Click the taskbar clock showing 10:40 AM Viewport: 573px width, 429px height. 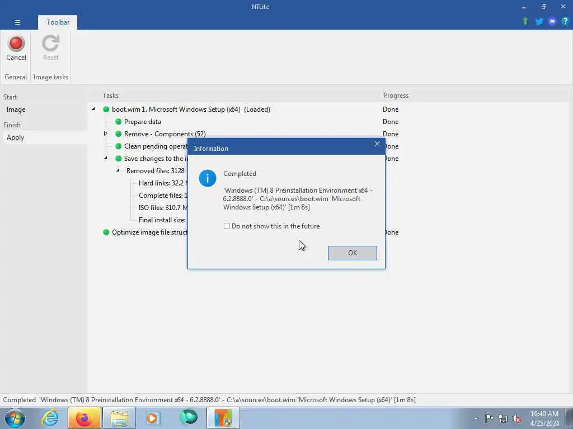[x=544, y=418]
